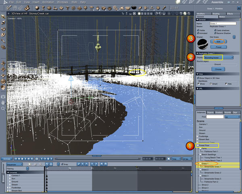Toggle the Animated checkbox
Viewport: 242px width, 194px height.
[x=198, y=33]
